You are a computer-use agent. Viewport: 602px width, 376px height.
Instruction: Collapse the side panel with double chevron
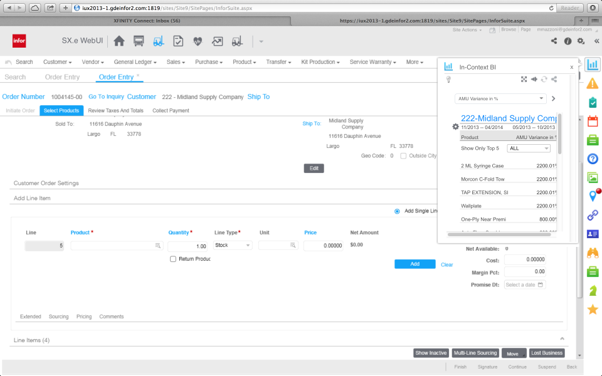coord(596,41)
